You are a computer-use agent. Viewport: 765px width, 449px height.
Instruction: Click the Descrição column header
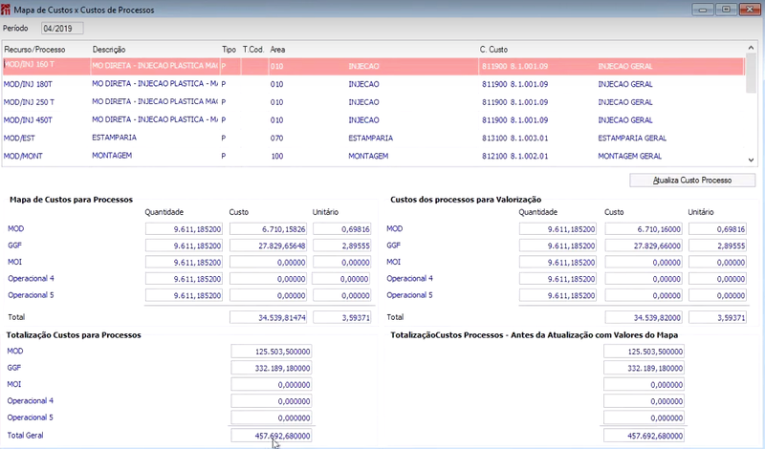(x=109, y=50)
